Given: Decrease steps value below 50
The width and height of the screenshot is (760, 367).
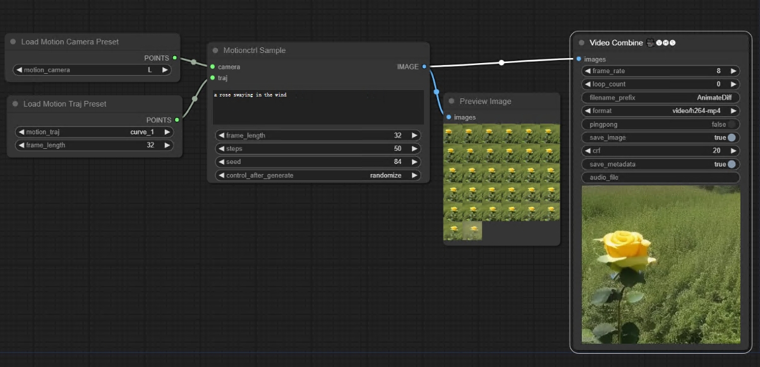Looking at the screenshot, I should click(x=222, y=149).
